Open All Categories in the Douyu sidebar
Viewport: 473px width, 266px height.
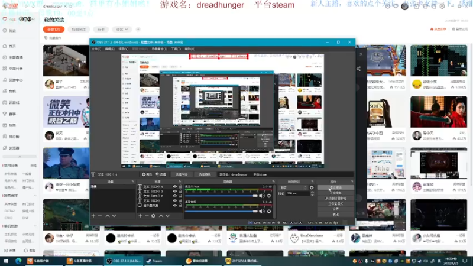pos(13,69)
